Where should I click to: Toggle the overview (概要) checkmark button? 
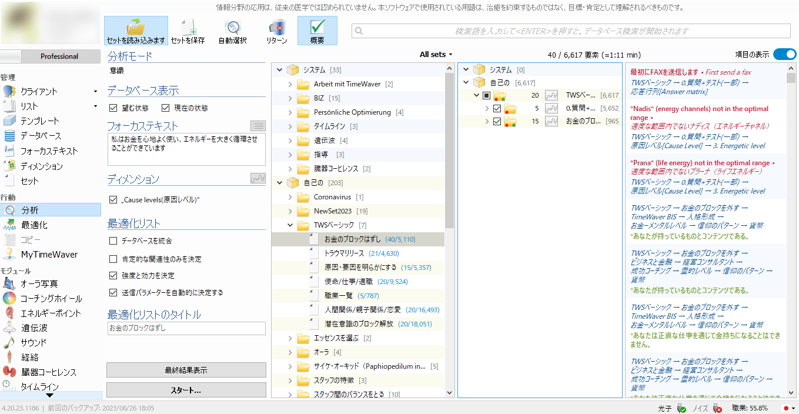tap(317, 31)
